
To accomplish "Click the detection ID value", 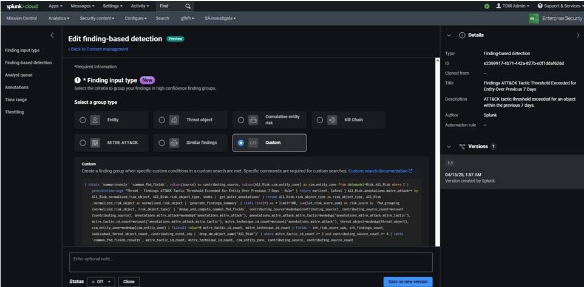I will point(524,63).
